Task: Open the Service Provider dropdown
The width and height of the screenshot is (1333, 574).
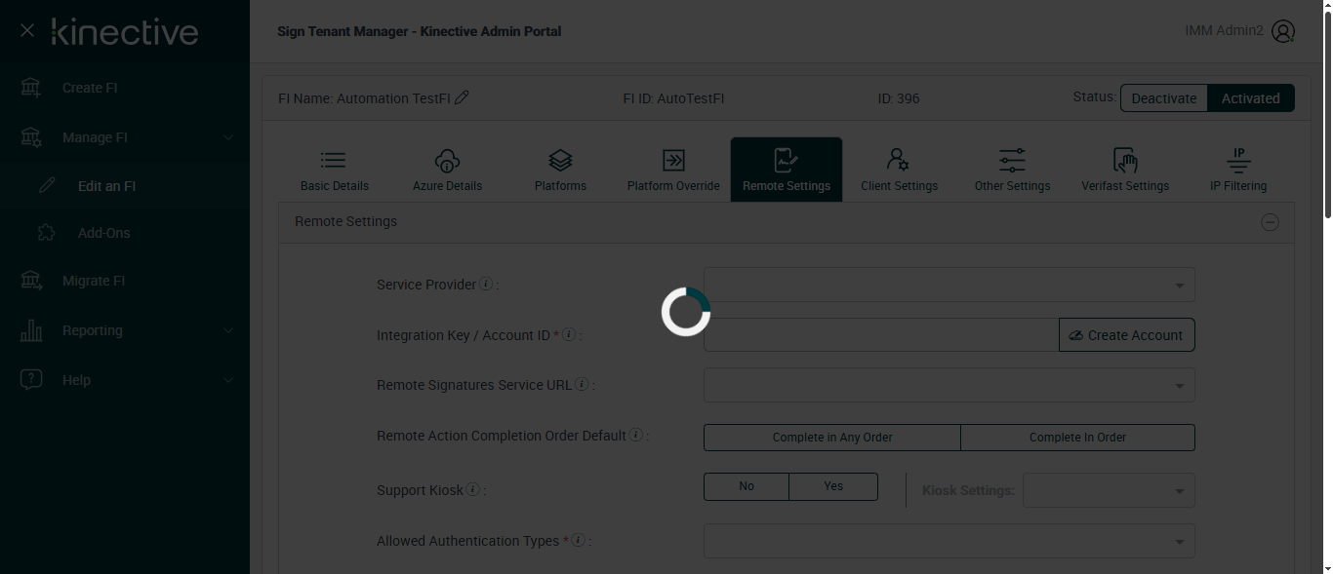Action: point(949,285)
